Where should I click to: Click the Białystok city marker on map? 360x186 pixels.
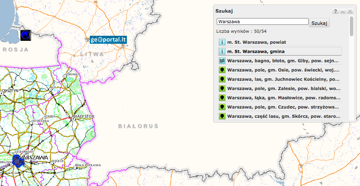(x=73, y=119)
